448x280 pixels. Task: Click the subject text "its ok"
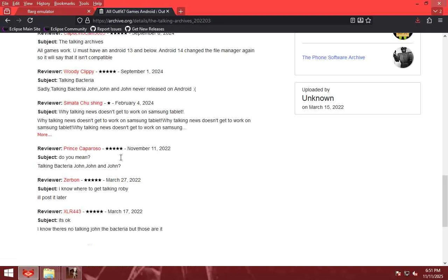pos(64,220)
